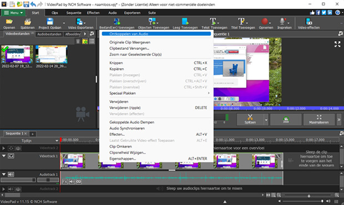Toggle the speaker icon on the audio clip
This screenshot has width=344, height=205.
pyautogui.click(x=72, y=182)
